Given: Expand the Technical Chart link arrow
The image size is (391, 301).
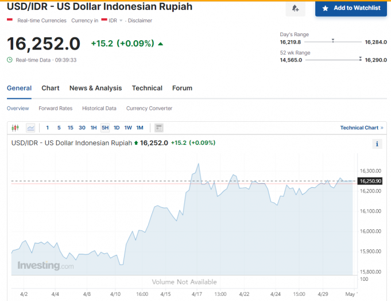Looking at the screenshot, I should coord(382,128).
